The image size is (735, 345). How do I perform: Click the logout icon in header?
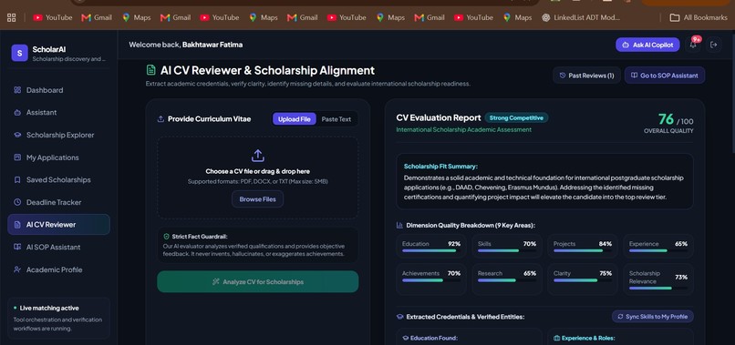[x=714, y=45]
